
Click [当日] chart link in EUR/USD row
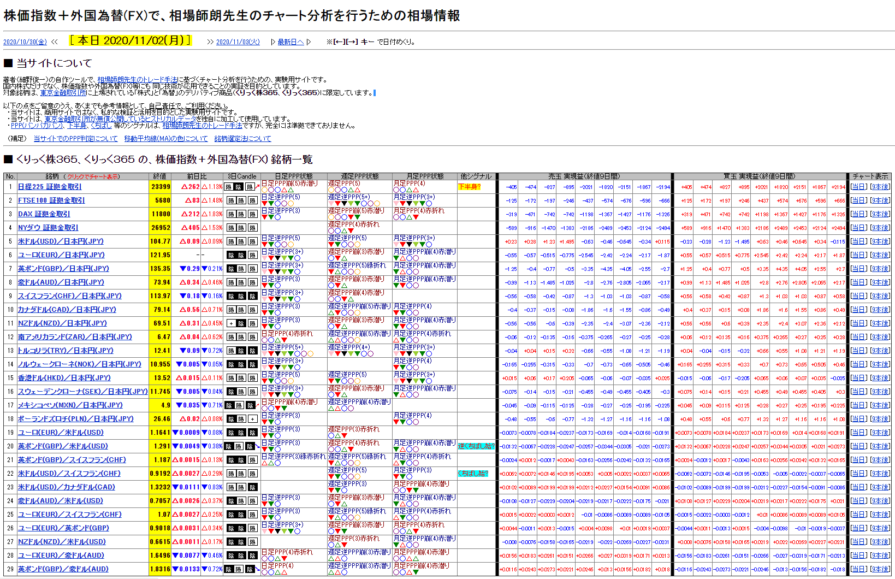point(859,433)
